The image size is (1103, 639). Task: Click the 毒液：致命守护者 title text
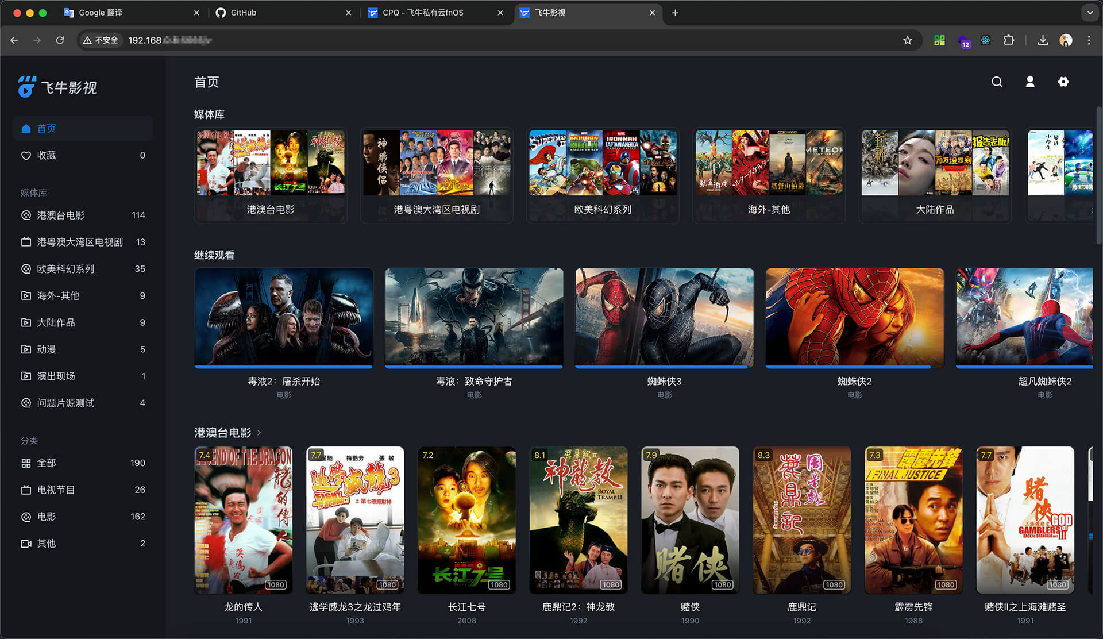[x=474, y=381]
